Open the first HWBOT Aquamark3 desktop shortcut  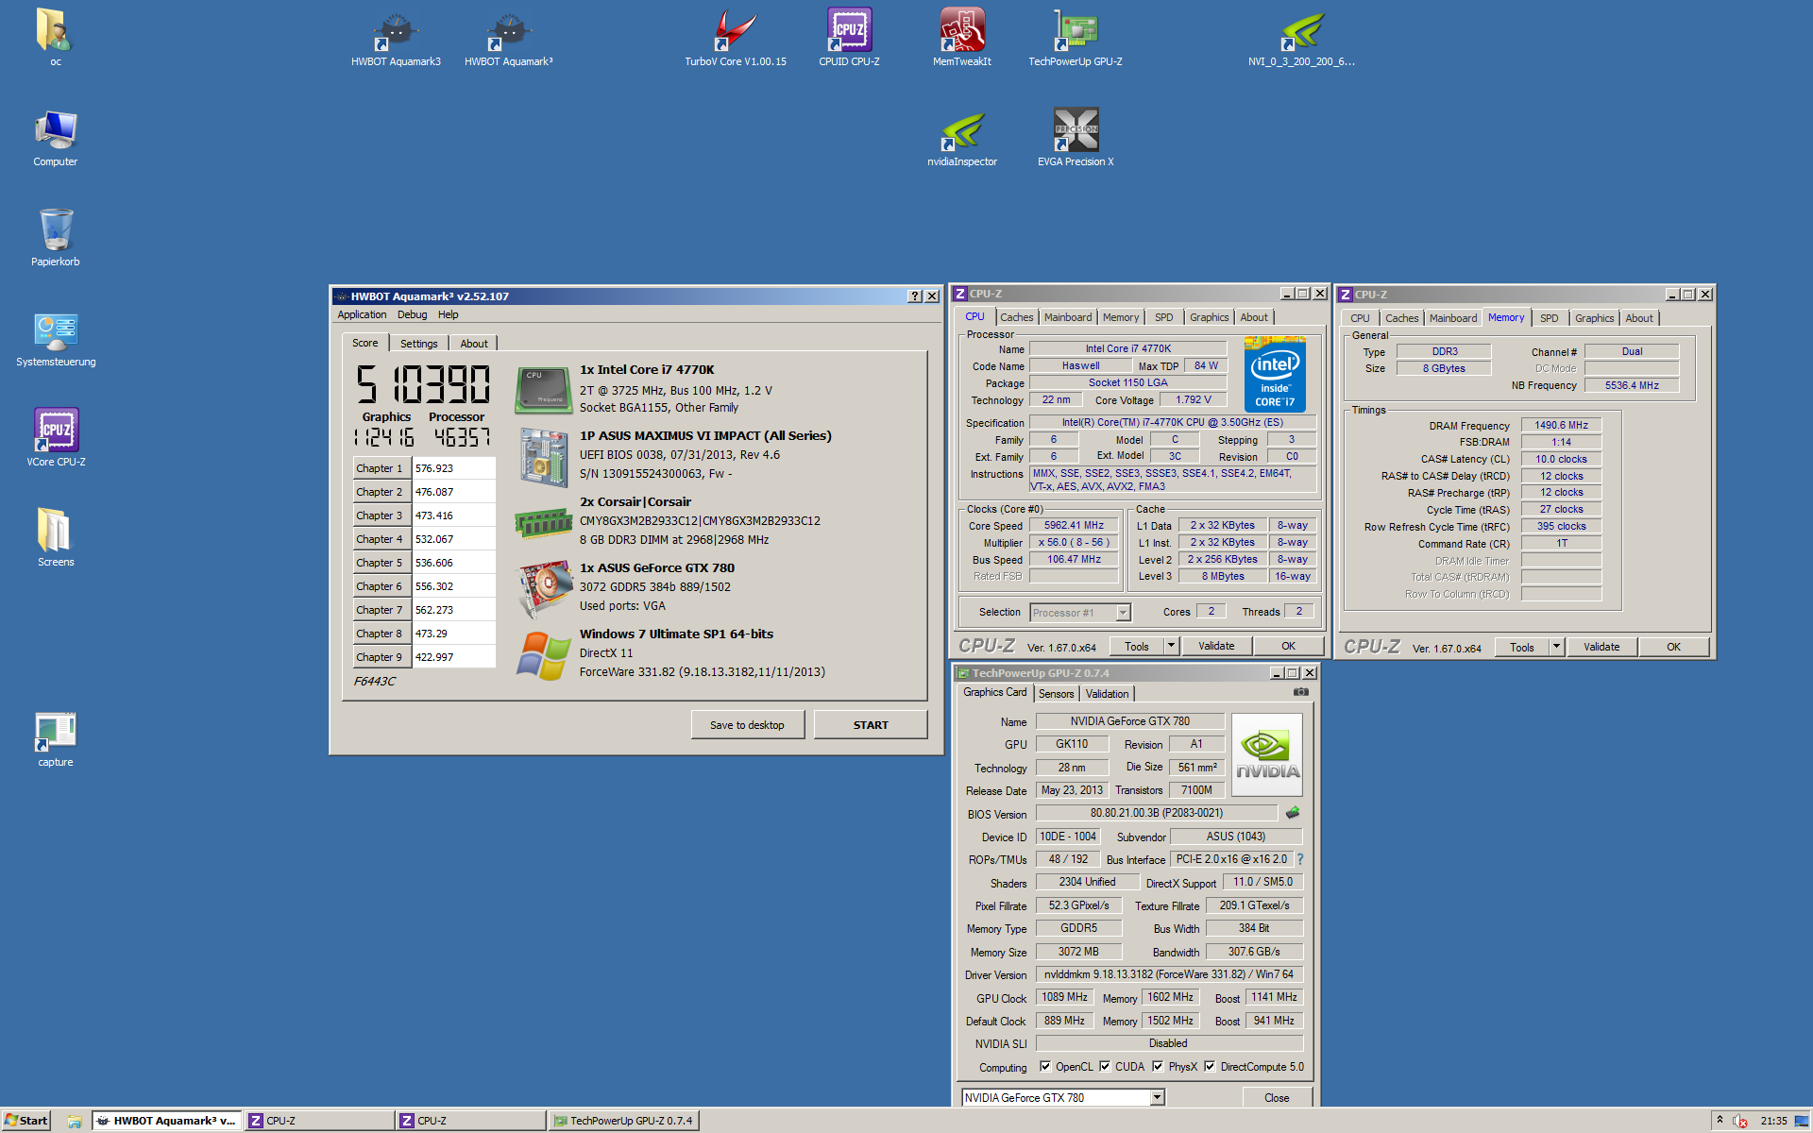pos(396,38)
